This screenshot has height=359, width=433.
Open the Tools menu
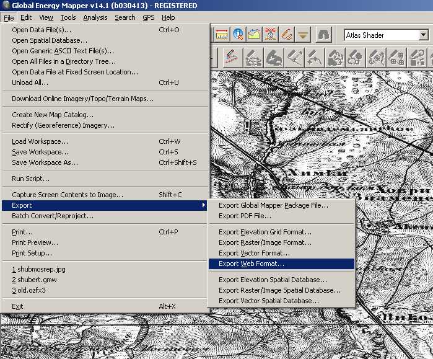point(68,17)
